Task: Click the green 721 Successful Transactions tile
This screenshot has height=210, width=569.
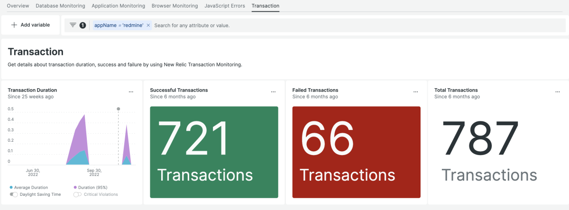Action: tap(214, 152)
